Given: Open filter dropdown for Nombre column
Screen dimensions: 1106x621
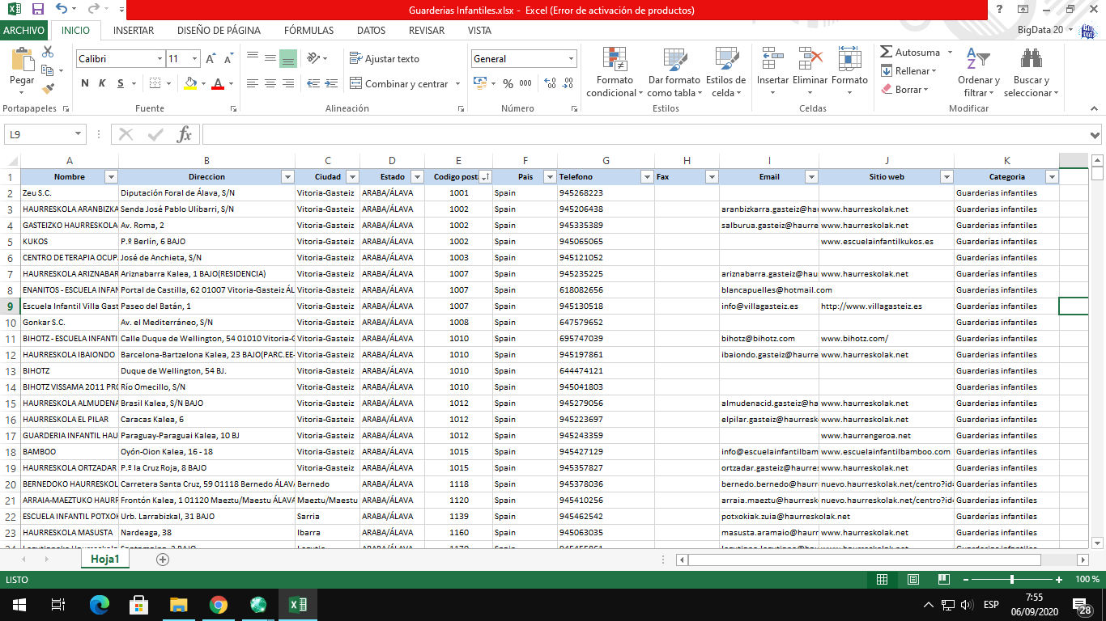Looking at the screenshot, I should point(111,177).
